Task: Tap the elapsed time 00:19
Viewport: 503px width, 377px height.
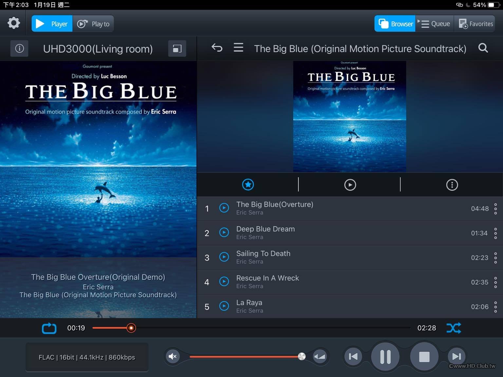Action: pos(76,328)
